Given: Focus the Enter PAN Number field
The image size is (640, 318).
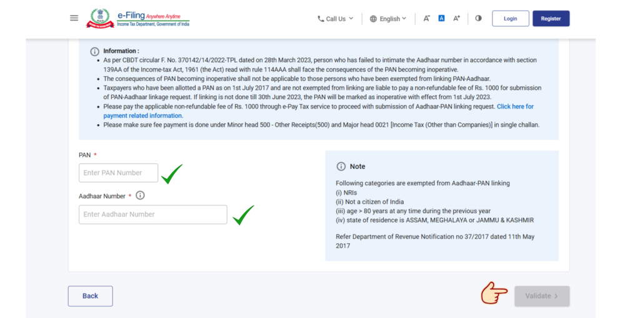Looking at the screenshot, I should click(x=118, y=173).
